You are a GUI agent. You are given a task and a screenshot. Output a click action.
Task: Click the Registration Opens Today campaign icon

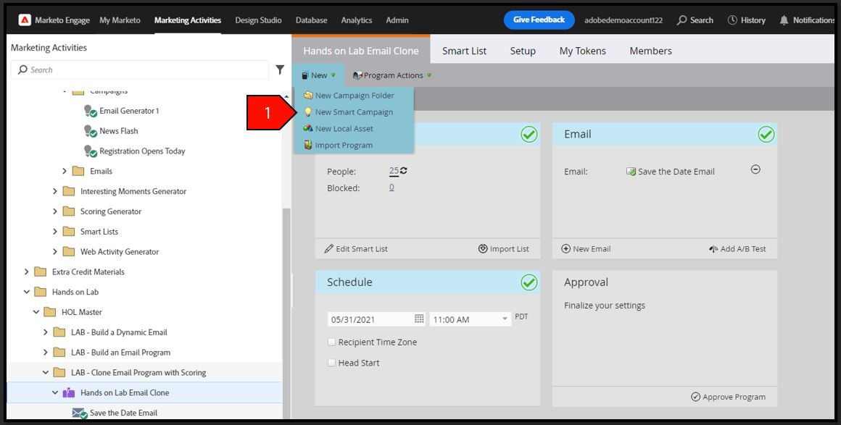tap(90, 151)
